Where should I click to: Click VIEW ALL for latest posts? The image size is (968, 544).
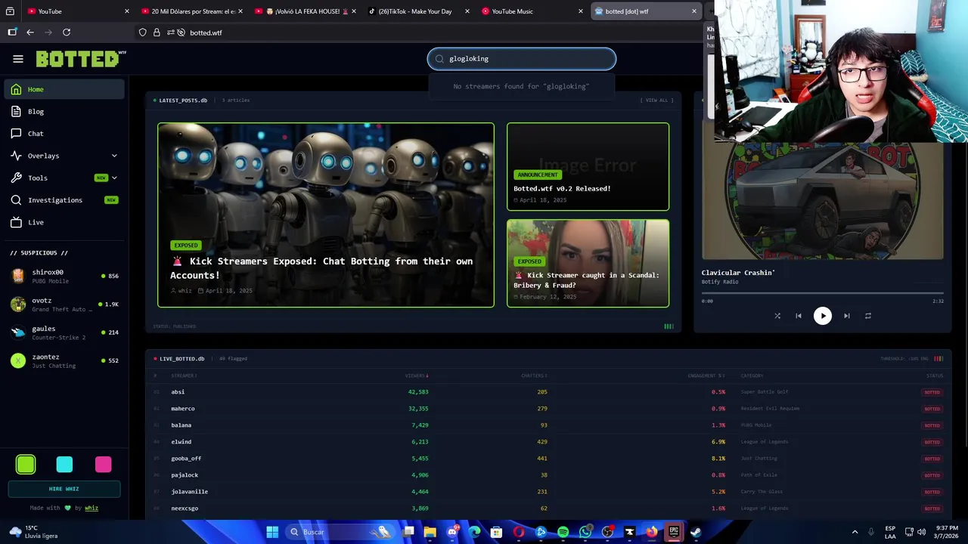click(x=656, y=100)
